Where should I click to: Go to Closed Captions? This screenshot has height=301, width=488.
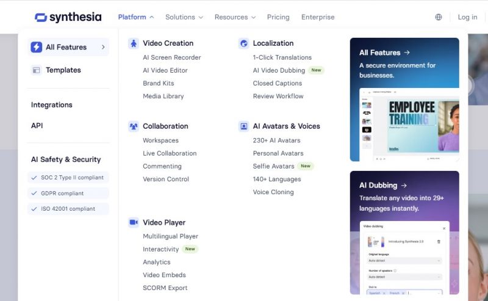(x=278, y=83)
